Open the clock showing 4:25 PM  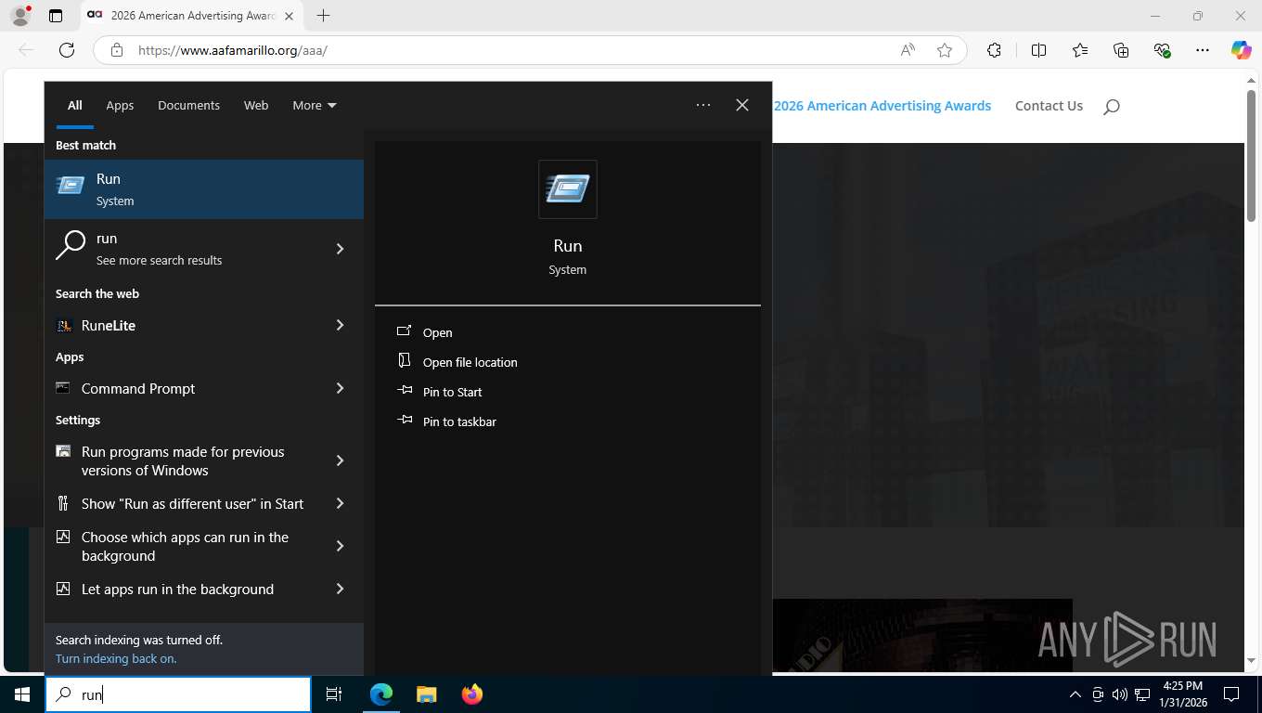(x=1182, y=694)
